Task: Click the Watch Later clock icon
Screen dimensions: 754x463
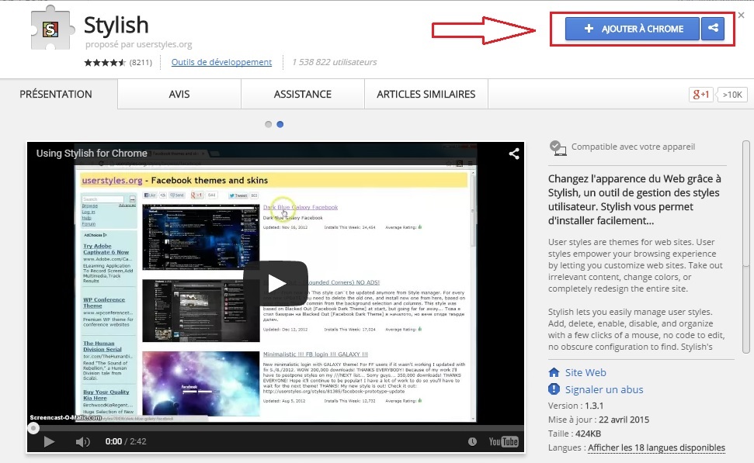Action: tap(472, 441)
